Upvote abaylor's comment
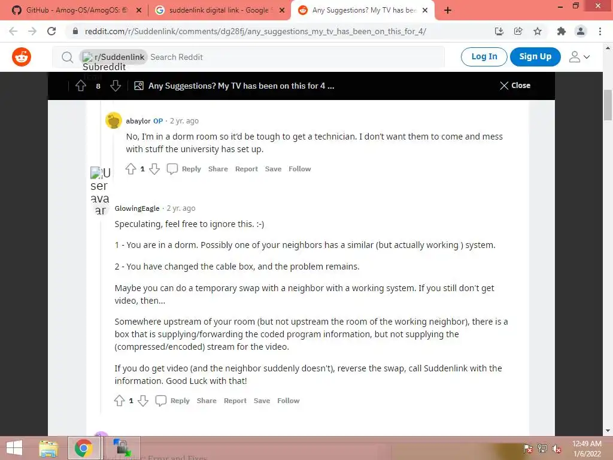The height and width of the screenshot is (460, 613). (131, 169)
